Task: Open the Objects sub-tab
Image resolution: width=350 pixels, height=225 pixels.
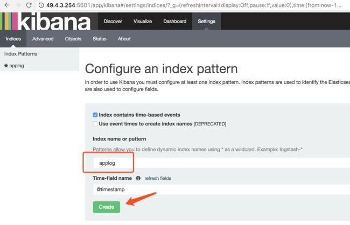Action: point(73,39)
